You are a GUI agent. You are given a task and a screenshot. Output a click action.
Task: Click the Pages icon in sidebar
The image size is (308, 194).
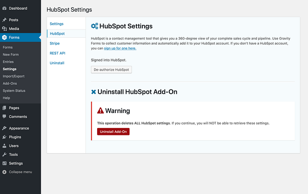click(4, 108)
